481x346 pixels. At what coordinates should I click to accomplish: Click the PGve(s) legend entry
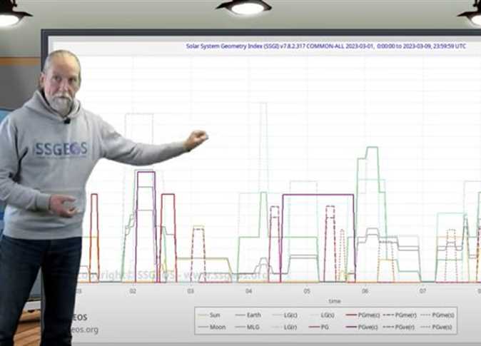coord(437,327)
